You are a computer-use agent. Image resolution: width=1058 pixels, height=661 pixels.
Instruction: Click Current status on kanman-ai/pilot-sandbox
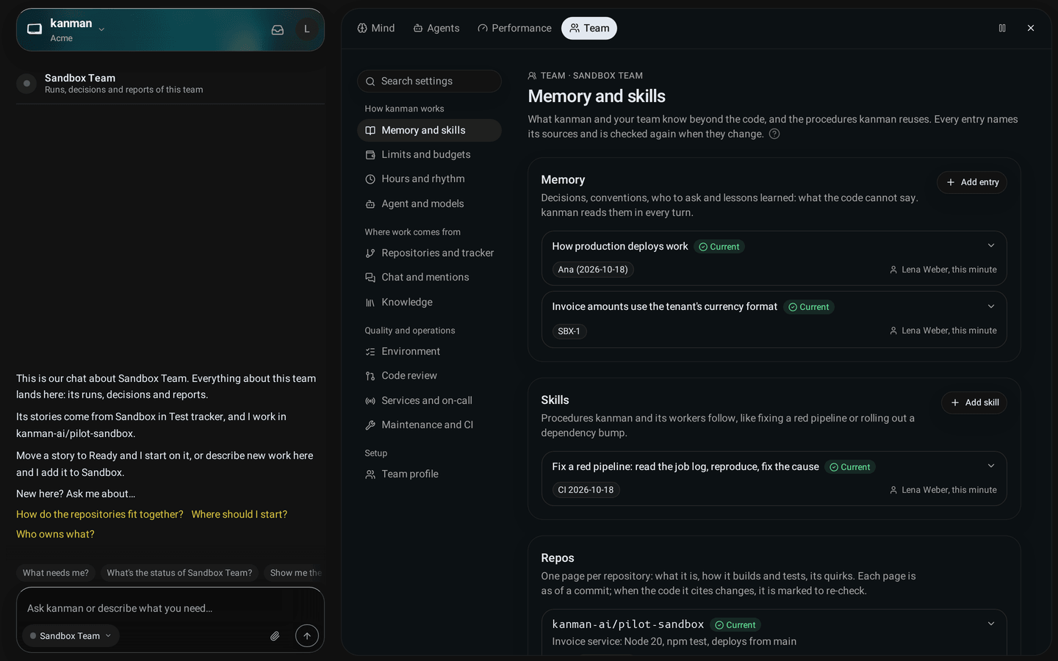735,625
